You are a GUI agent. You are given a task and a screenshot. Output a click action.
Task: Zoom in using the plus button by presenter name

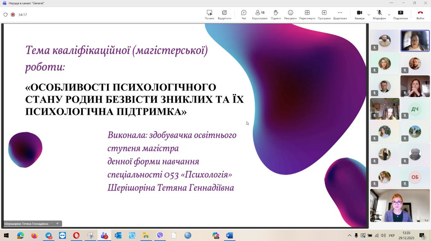click(57, 224)
